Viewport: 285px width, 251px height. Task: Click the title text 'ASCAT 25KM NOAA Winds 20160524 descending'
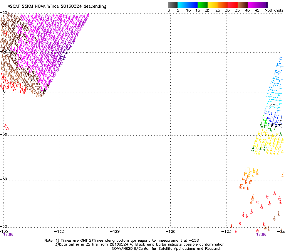[x=57, y=6]
